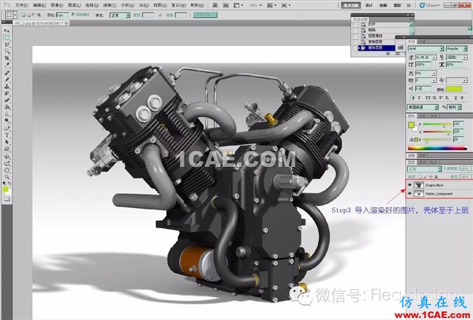Image resolution: width=473 pixels, height=320 pixels.
Task: Select the Hand tool
Action: (x=7, y=170)
